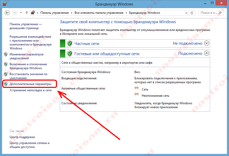This screenshot has height=156, width=229.
Task: Open 'Дополнительные параметры' link
Action: point(30,84)
